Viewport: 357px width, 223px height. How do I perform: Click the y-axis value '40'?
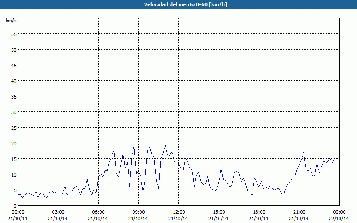click(14, 81)
